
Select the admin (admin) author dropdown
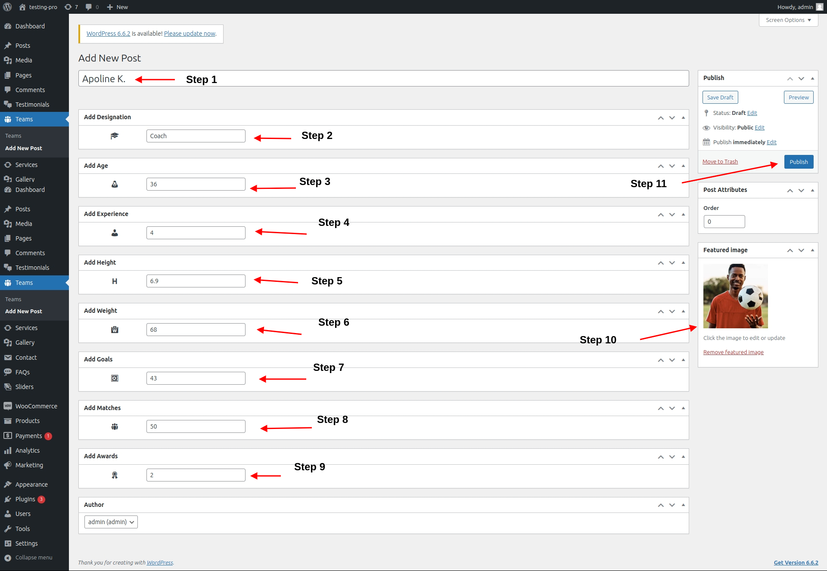pos(110,522)
